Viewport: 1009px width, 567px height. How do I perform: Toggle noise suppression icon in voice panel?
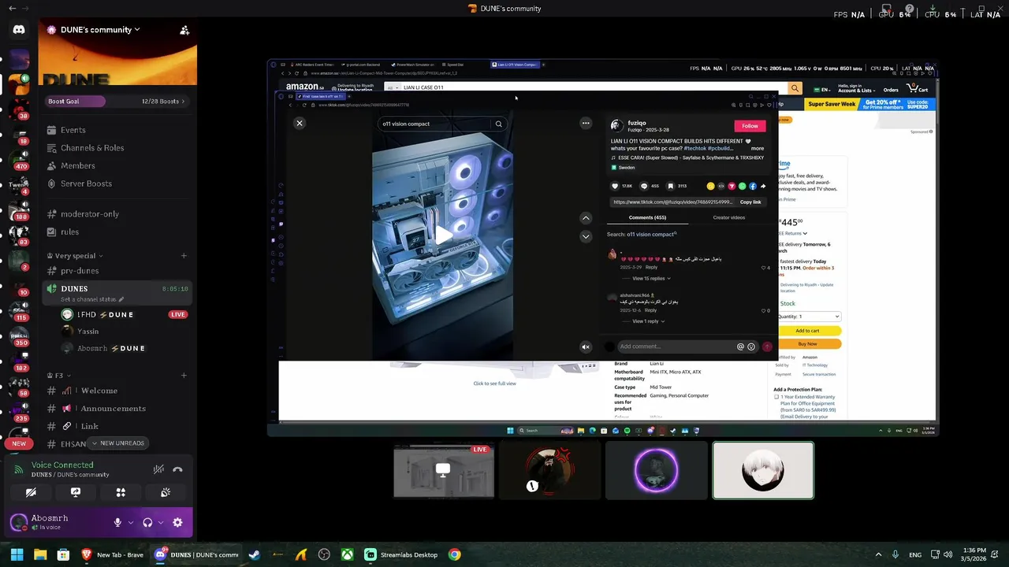click(x=158, y=469)
